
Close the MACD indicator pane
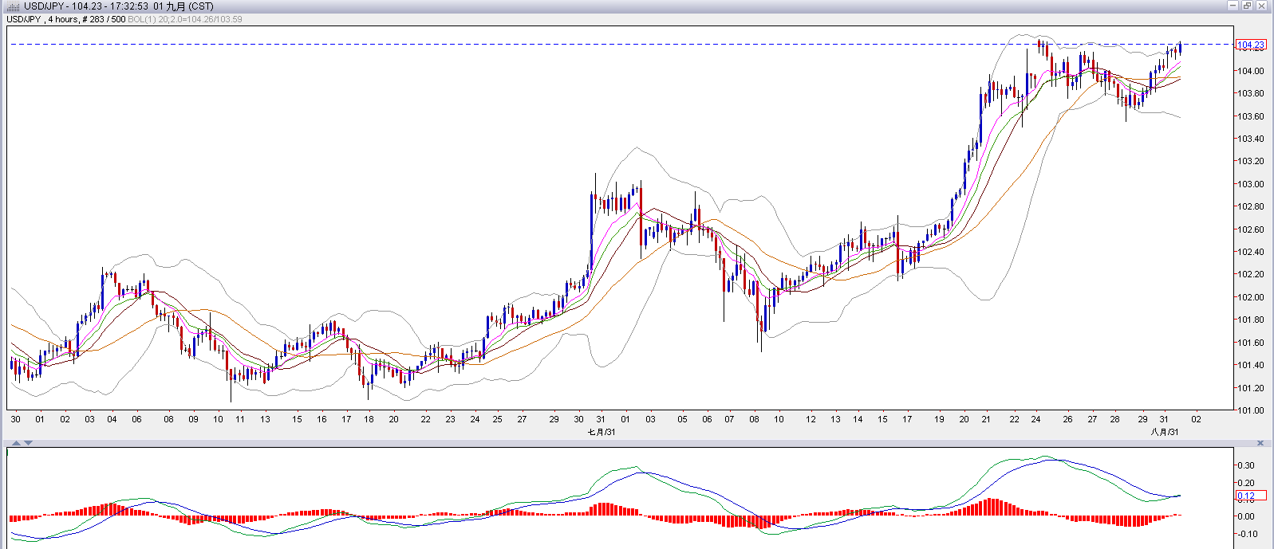click(x=1261, y=443)
